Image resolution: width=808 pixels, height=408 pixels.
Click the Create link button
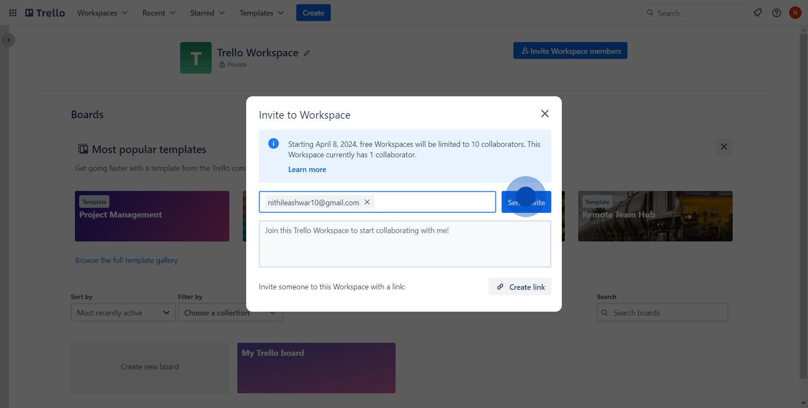pyautogui.click(x=520, y=287)
